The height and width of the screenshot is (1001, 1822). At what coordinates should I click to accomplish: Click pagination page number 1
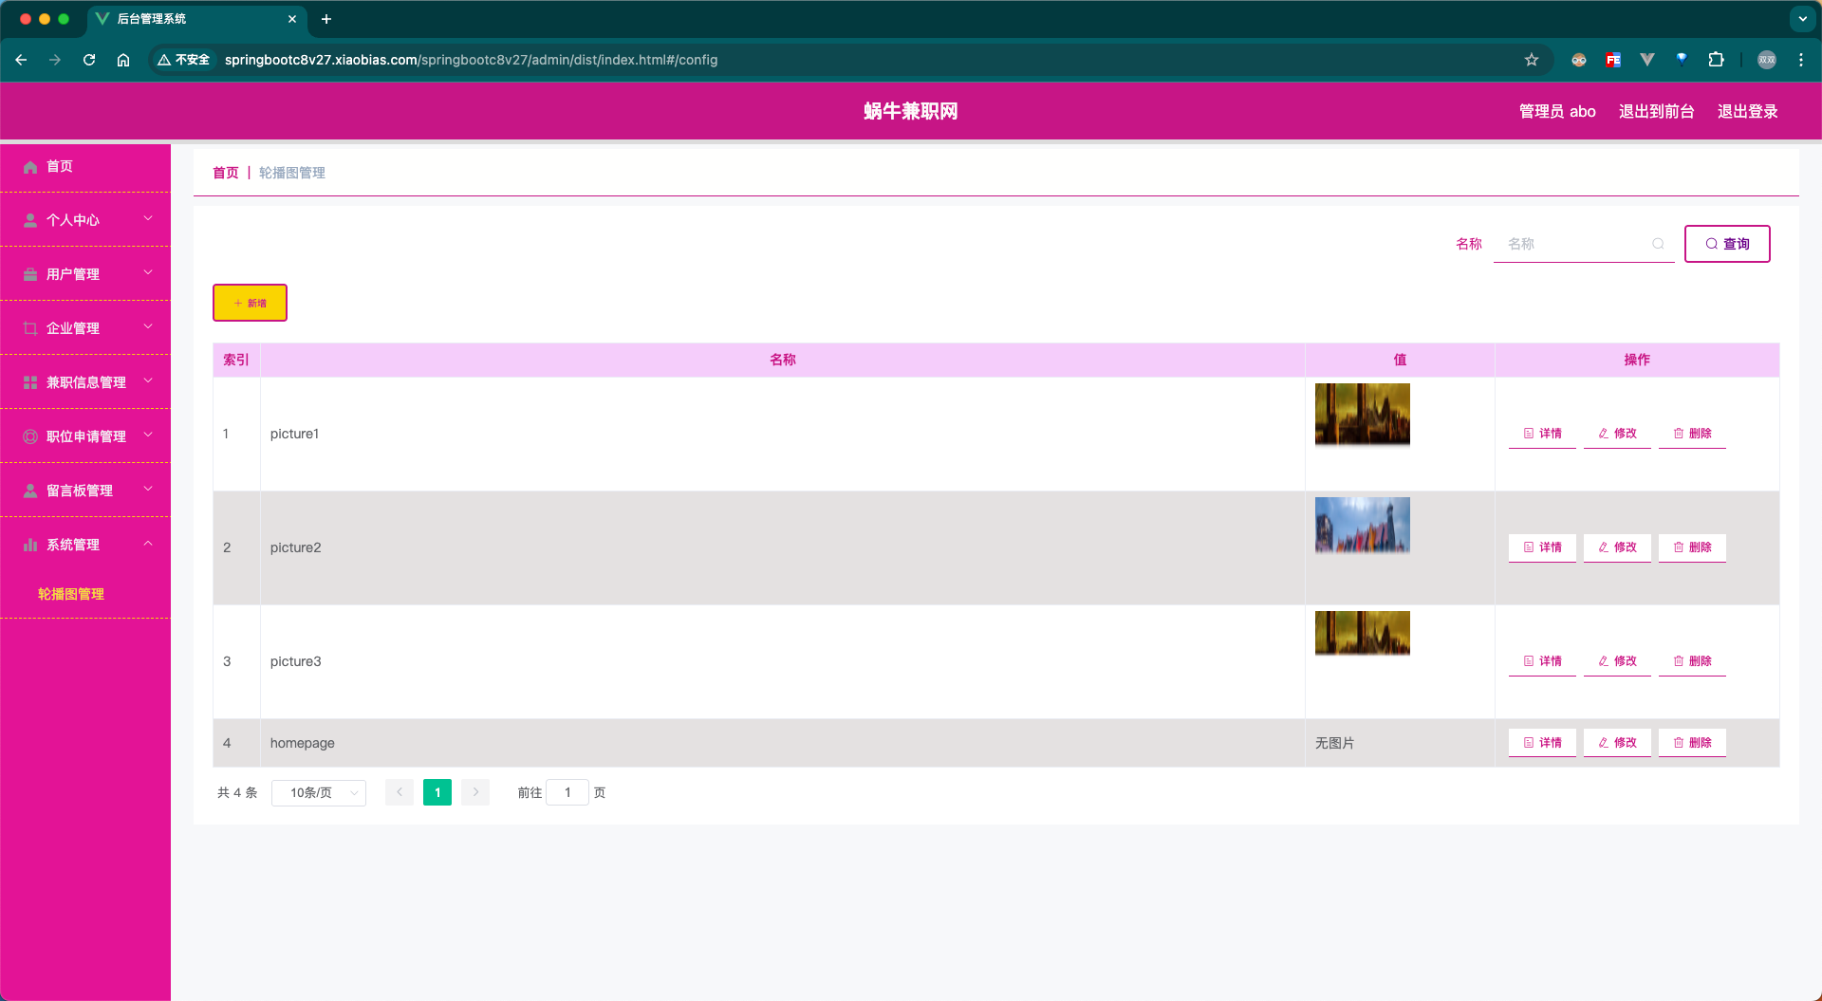[x=437, y=792]
